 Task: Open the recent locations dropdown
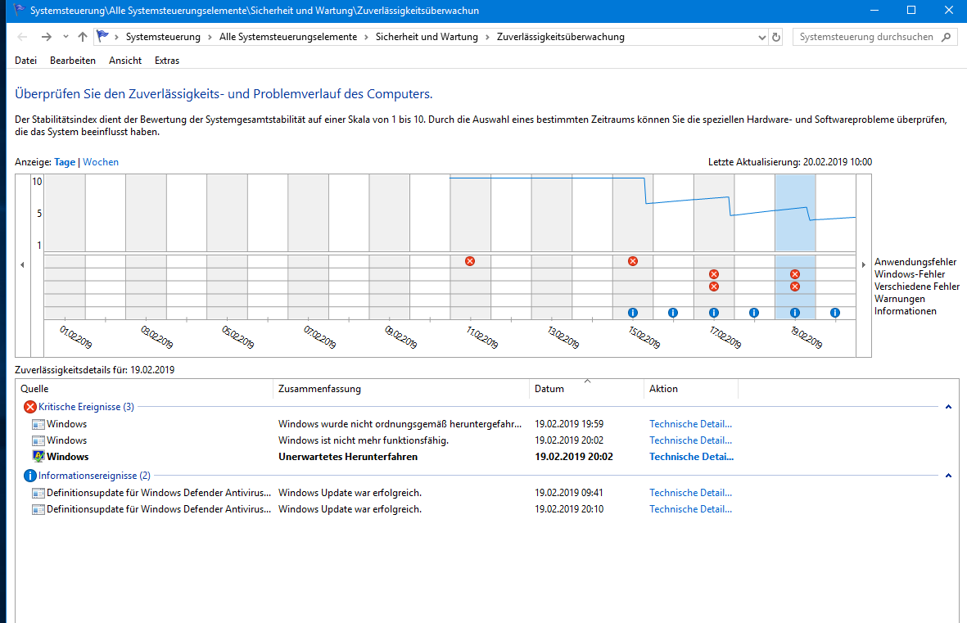coord(66,37)
